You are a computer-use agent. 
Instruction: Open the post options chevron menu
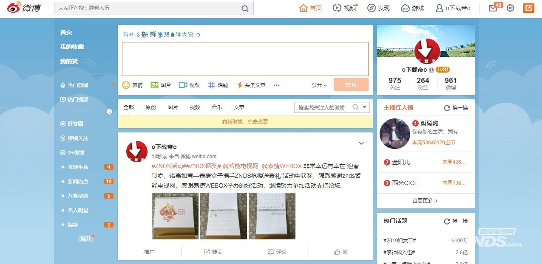(x=361, y=143)
